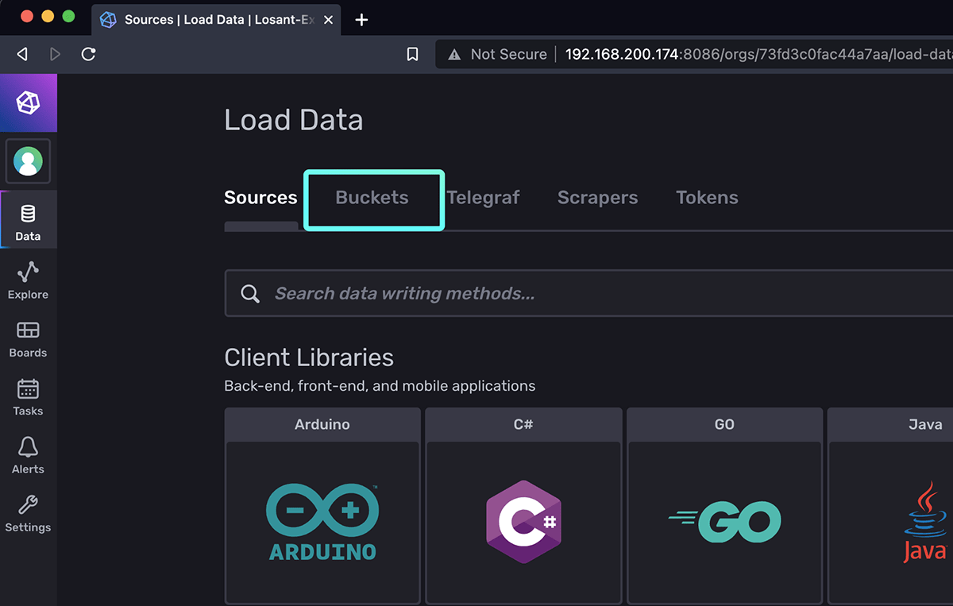Open the user avatar menu
Viewport: 953px width, 606px height.
pos(28,161)
